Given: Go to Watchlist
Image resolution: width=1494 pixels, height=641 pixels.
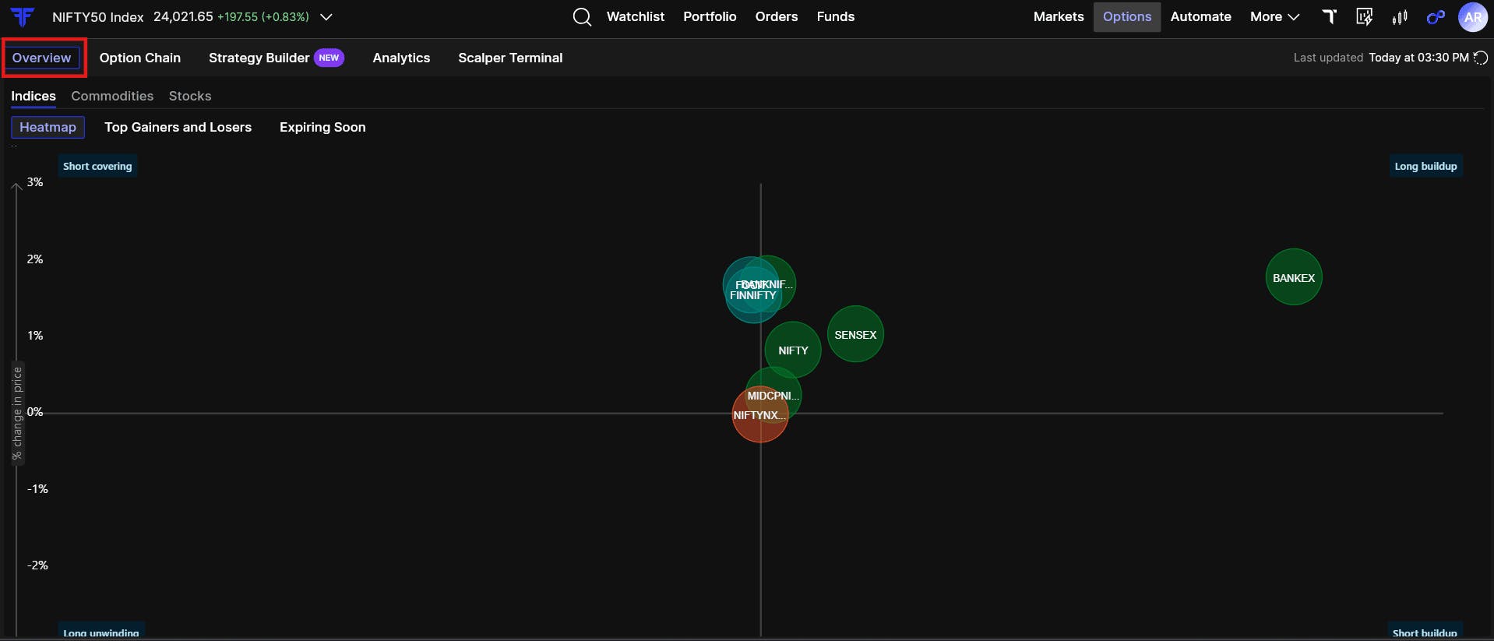Looking at the screenshot, I should [636, 17].
